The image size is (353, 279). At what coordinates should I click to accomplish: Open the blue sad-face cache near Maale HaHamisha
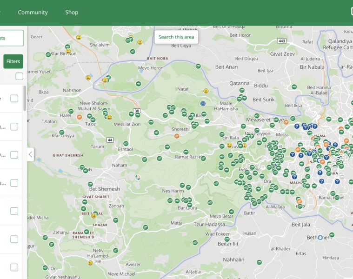coord(203,103)
